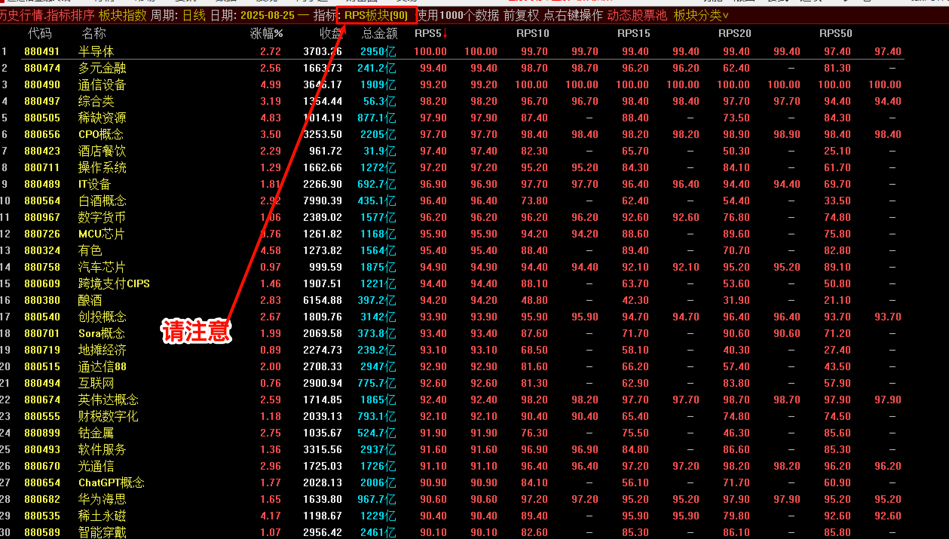Screen dimensions: 949x539
Task: Click sector code 880674 英伟达概念
Action: point(42,400)
